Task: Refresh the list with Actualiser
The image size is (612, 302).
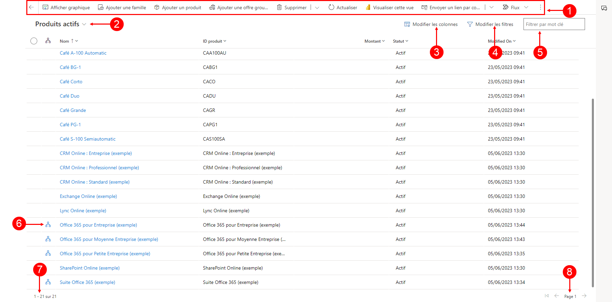Action: click(343, 8)
